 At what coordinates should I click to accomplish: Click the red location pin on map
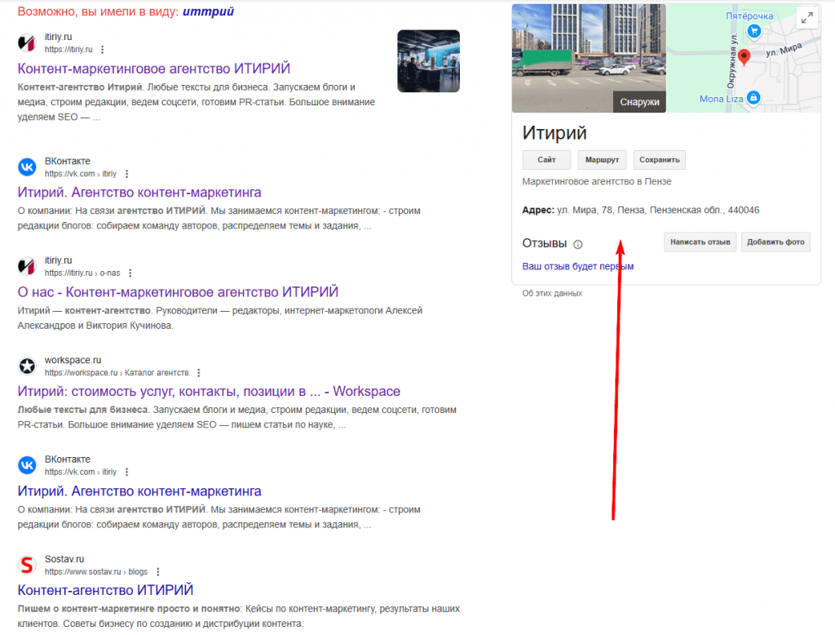point(744,57)
